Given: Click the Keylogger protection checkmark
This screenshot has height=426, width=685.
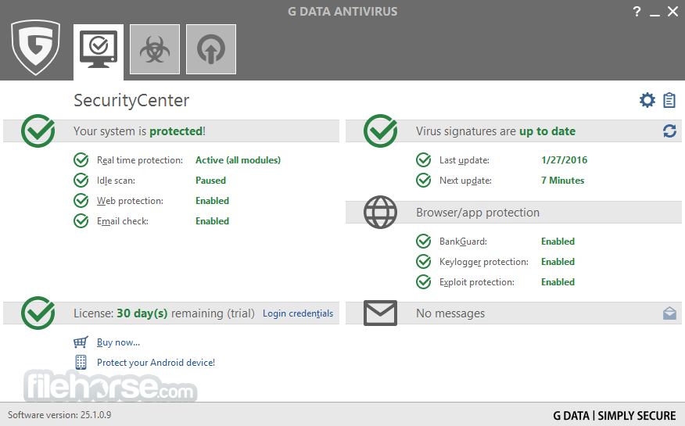Looking at the screenshot, I should (423, 261).
